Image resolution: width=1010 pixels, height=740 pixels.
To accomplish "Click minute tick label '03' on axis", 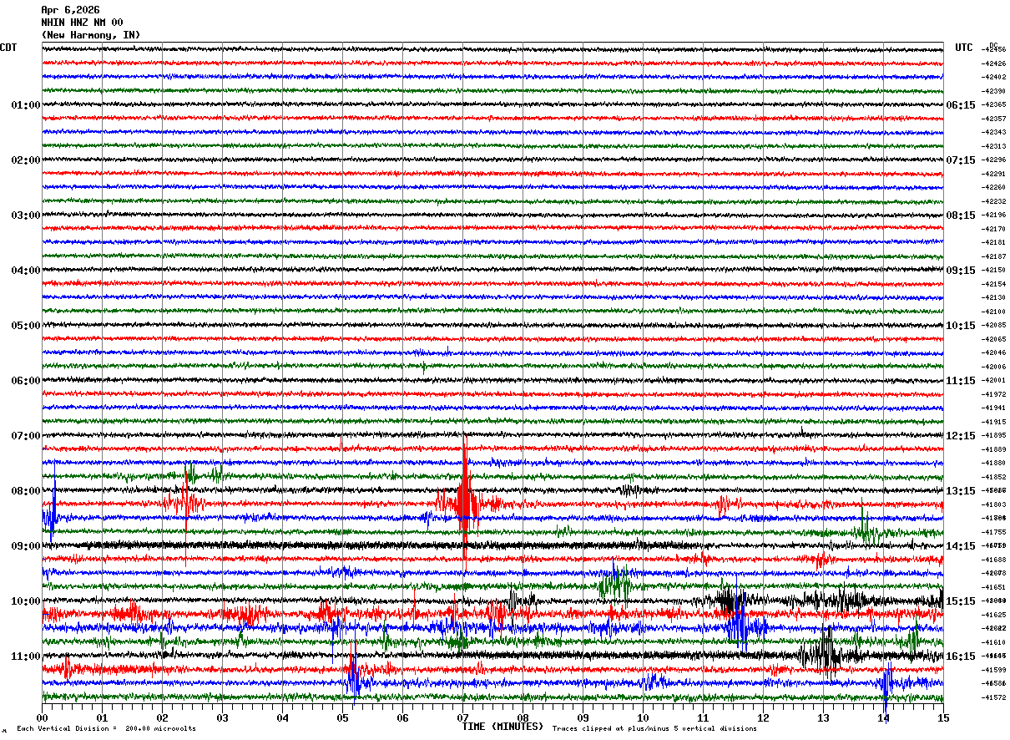I will pyautogui.click(x=222, y=717).
